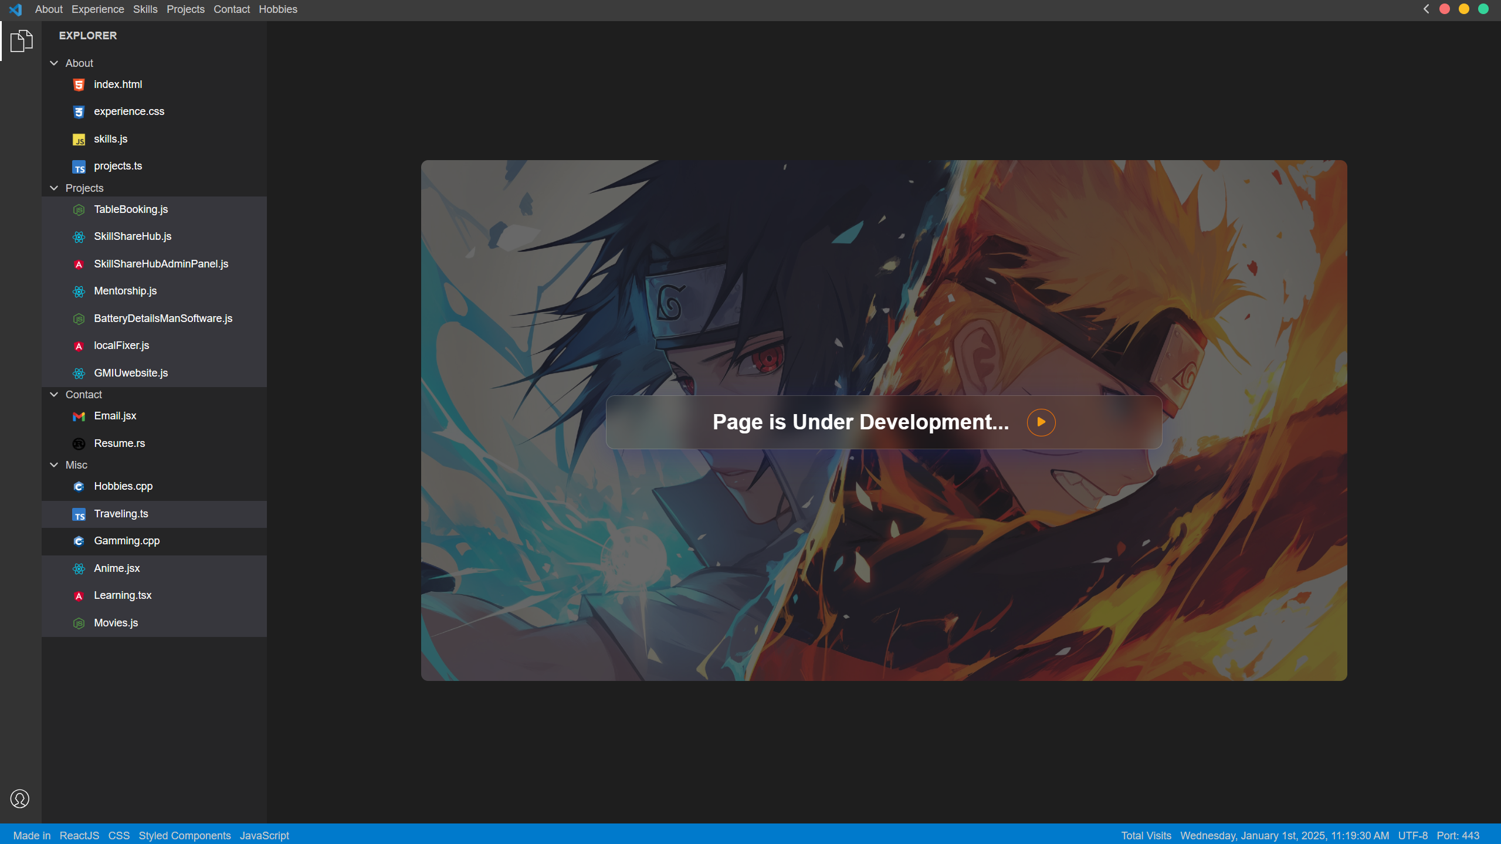Viewport: 1501px width, 844px height.
Task: Click the Angular icon beside Learning.tsx
Action: tap(79, 596)
